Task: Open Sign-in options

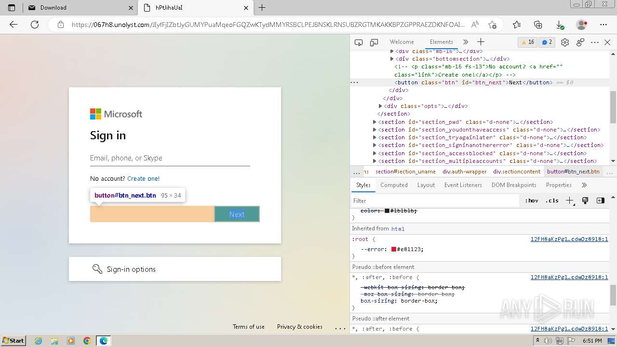Action: tap(174, 269)
